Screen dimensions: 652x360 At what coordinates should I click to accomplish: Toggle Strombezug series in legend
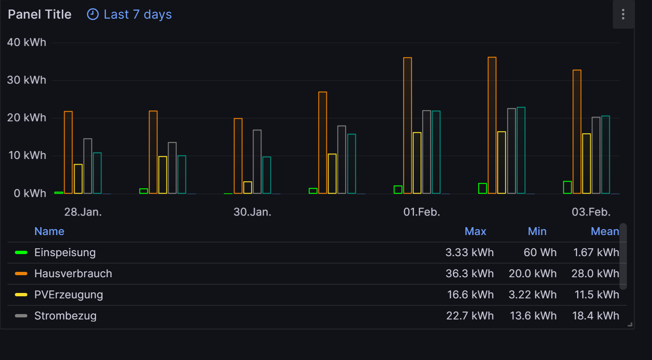pyautogui.click(x=65, y=316)
